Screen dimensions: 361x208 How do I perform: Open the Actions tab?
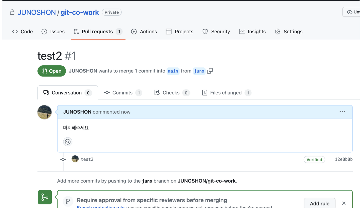pyautogui.click(x=144, y=32)
